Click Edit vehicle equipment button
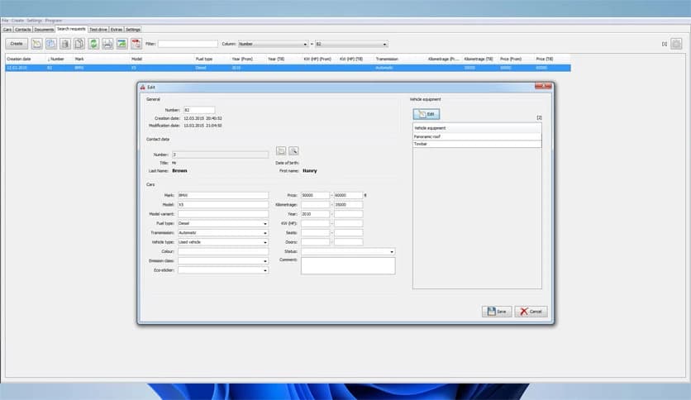Screen dimensions: 691x400 427,113
